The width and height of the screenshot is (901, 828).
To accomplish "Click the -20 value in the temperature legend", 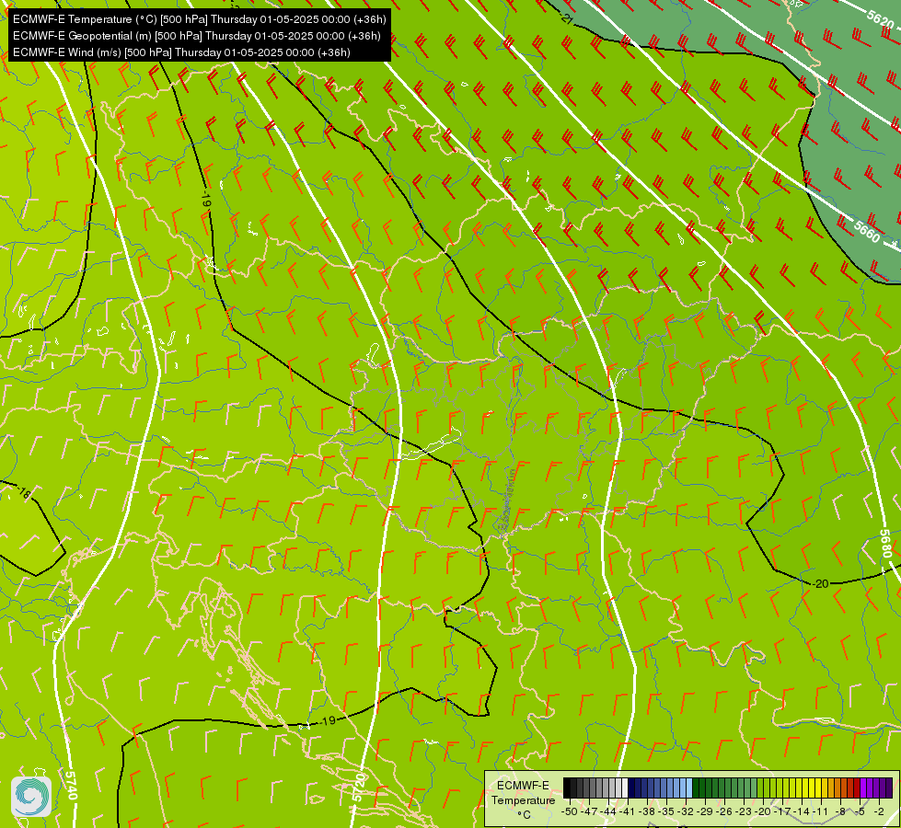I will tap(764, 811).
